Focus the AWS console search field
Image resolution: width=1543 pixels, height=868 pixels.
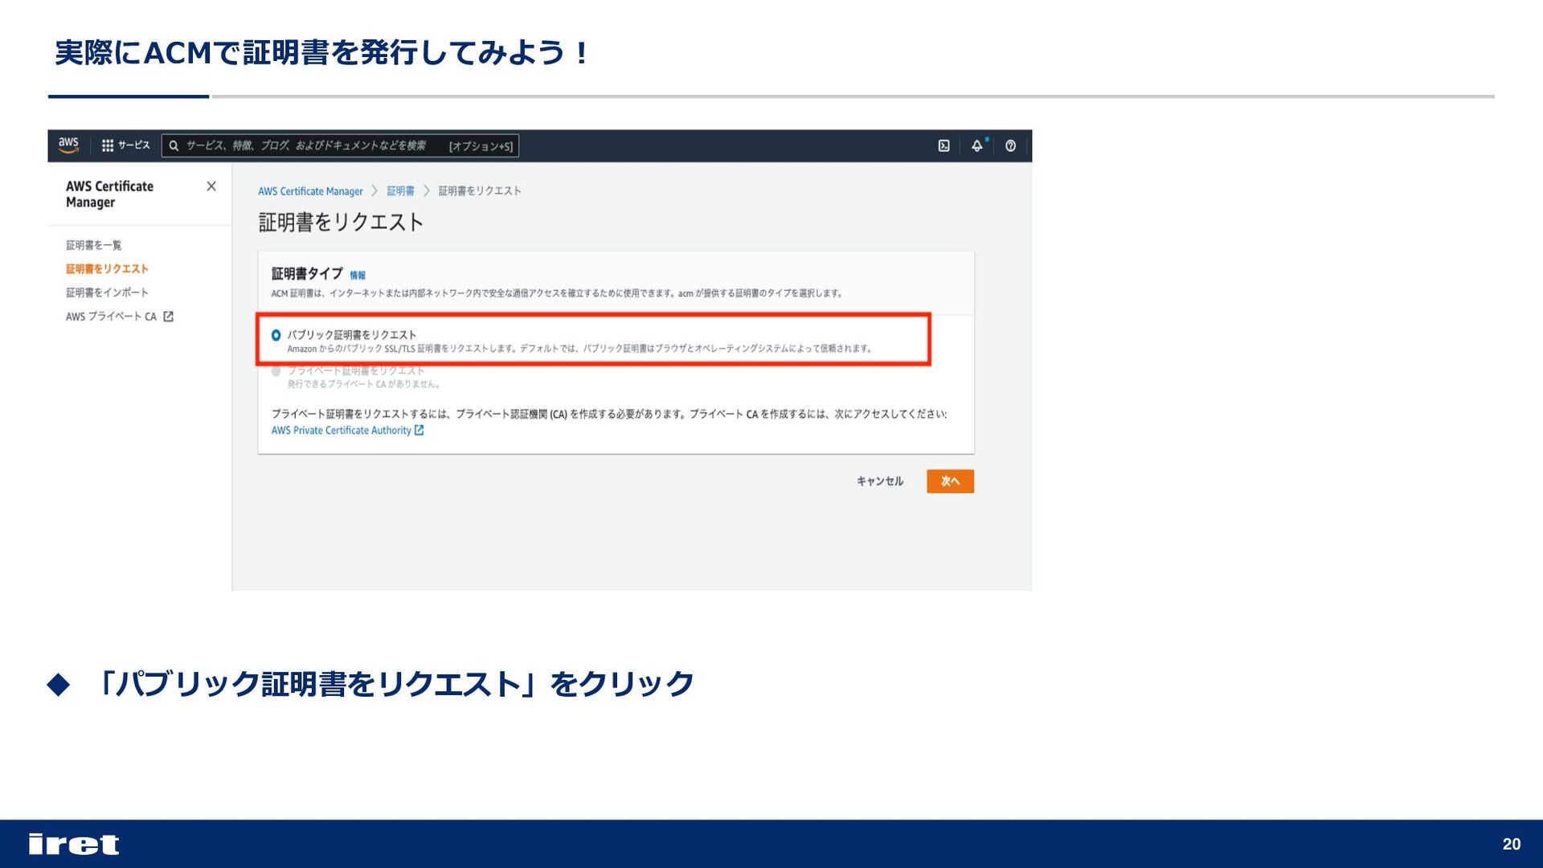340,145
